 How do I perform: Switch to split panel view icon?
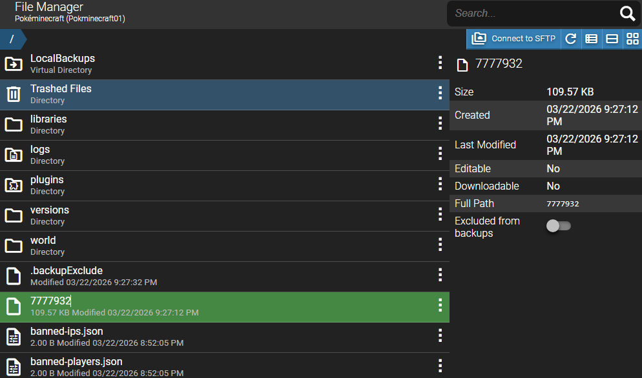[612, 39]
